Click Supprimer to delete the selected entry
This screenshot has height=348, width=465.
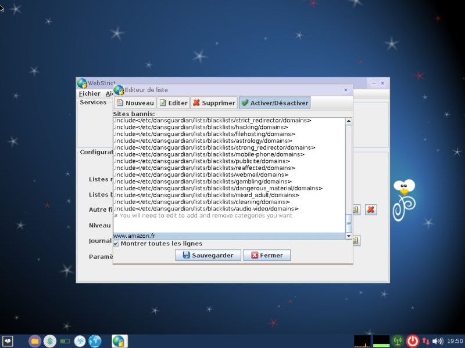point(214,103)
